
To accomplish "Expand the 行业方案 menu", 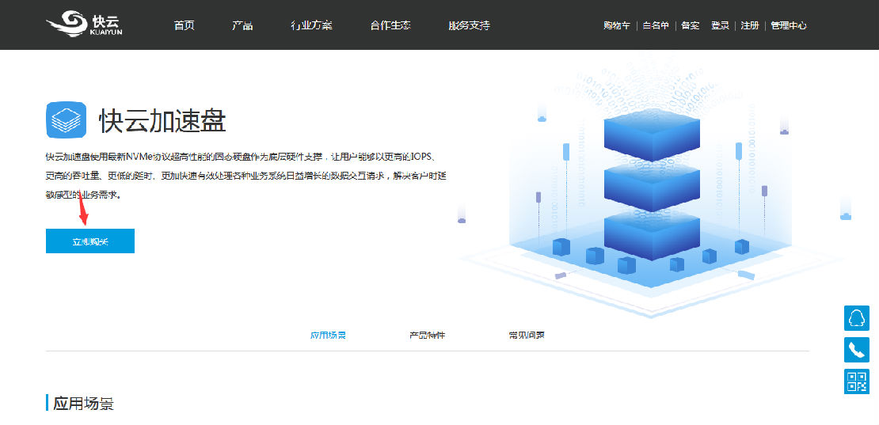I will (311, 25).
